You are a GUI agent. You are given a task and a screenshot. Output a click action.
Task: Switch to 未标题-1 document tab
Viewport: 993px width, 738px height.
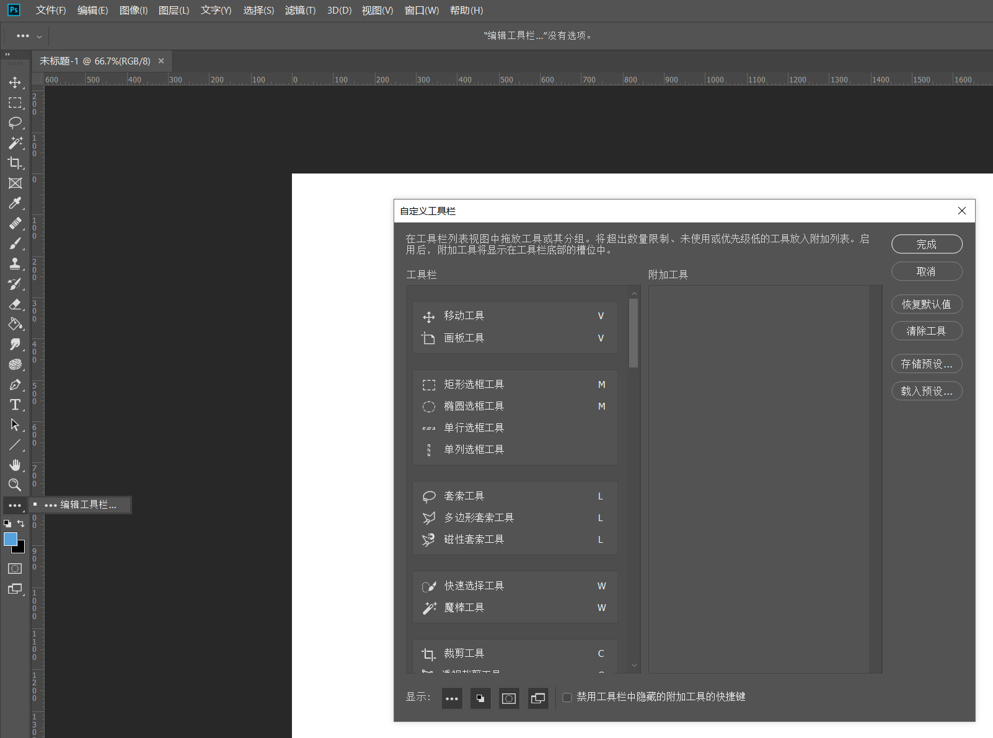click(95, 61)
